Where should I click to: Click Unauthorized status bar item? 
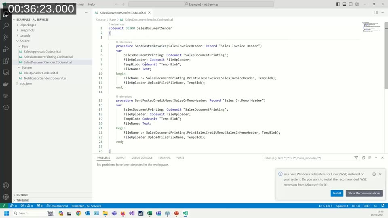pyautogui.click(x=57, y=205)
